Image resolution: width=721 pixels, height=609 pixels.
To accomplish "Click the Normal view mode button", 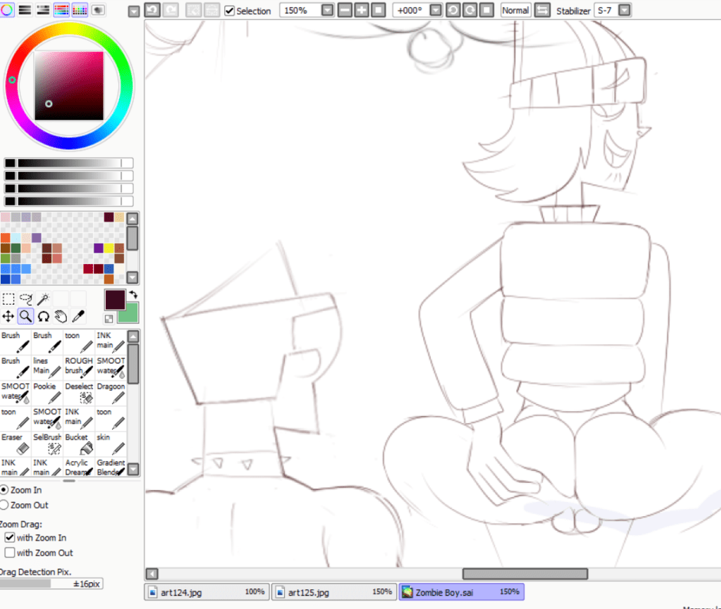I will click(515, 11).
